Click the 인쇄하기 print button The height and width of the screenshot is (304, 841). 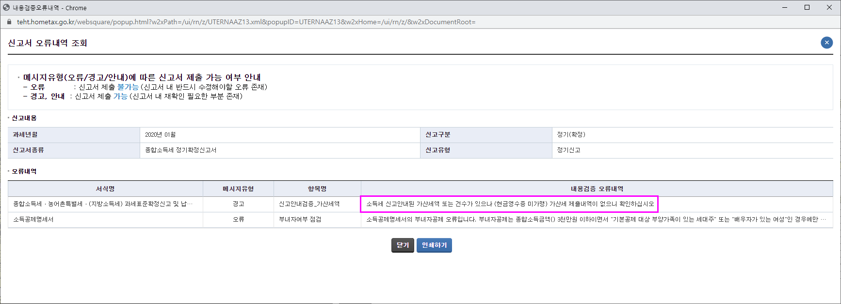pos(434,245)
